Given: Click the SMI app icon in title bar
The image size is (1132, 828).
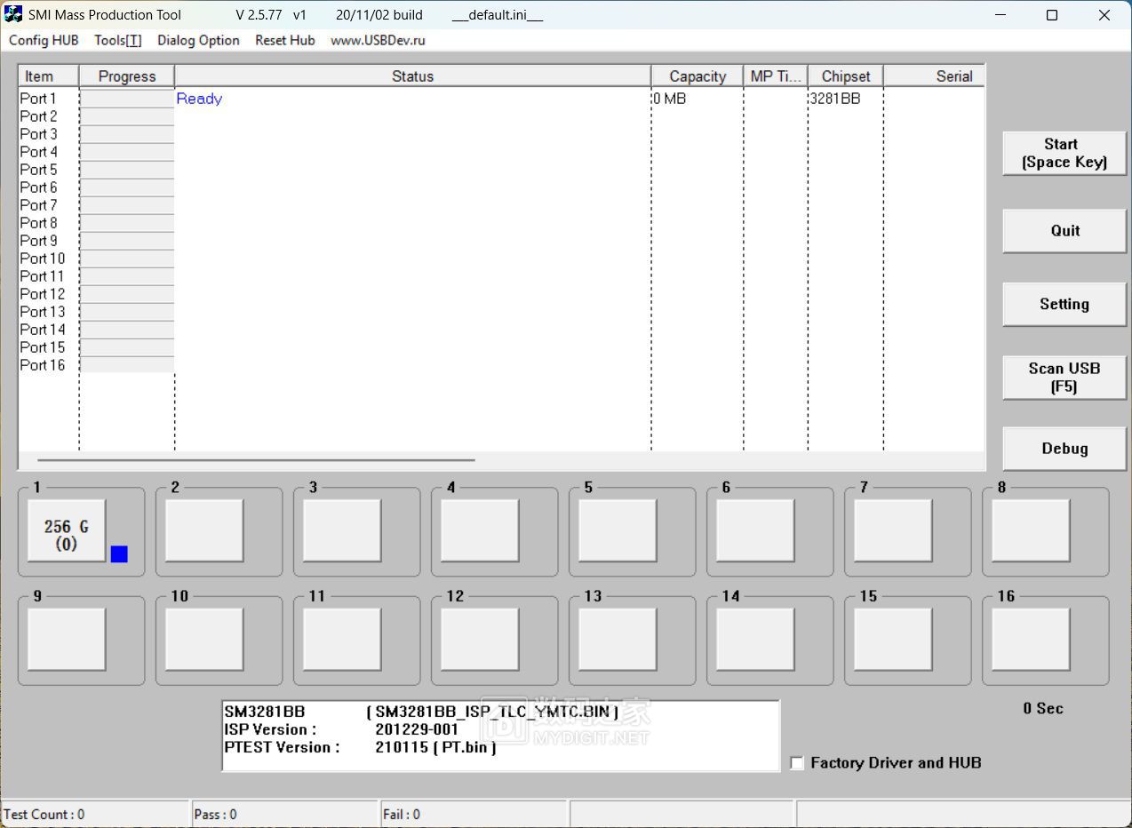Looking at the screenshot, I should click(x=13, y=14).
